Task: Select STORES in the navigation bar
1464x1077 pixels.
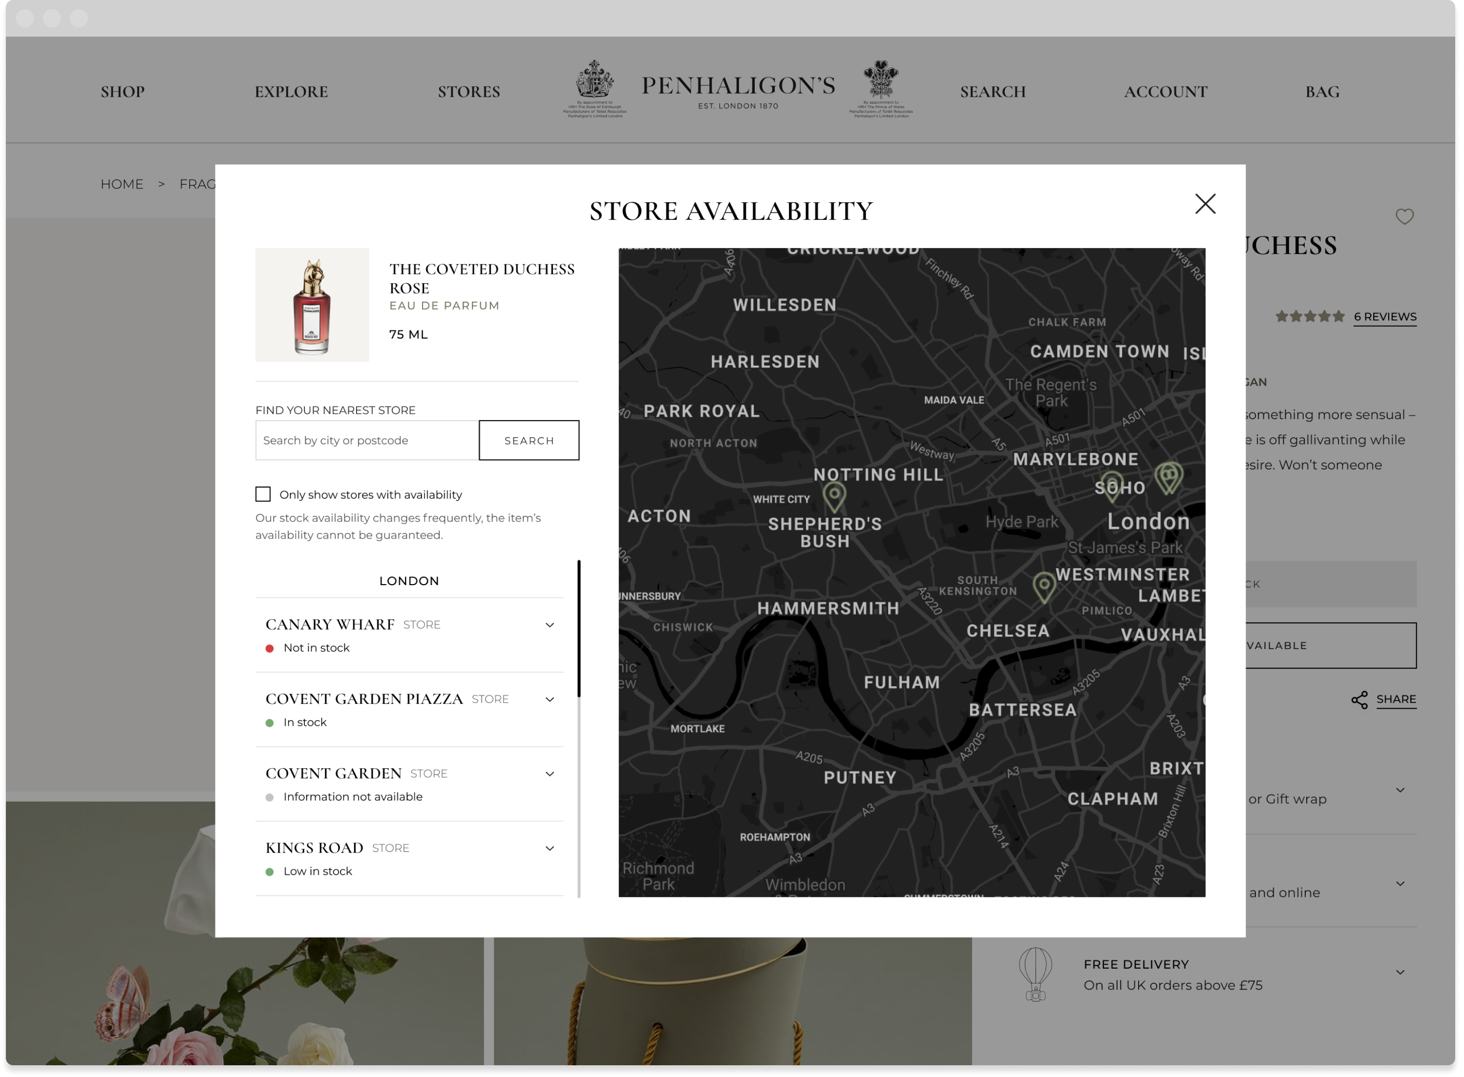Action: click(469, 91)
